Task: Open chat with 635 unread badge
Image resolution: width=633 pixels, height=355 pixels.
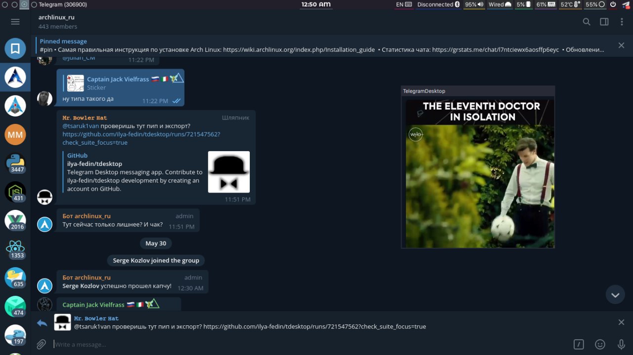Action: pyautogui.click(x=15, y=277)
